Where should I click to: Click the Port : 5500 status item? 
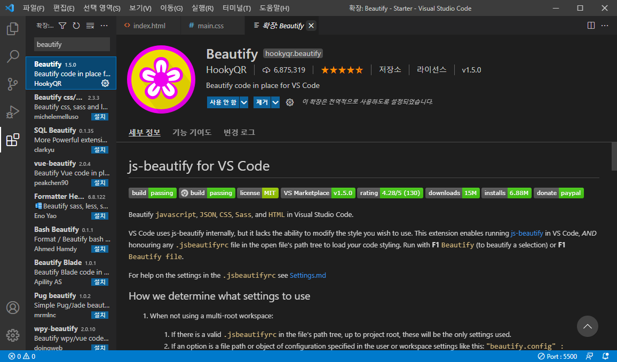coord(557,357)
